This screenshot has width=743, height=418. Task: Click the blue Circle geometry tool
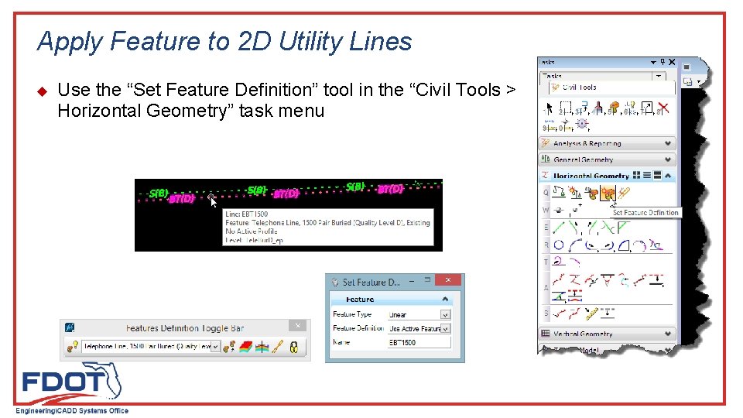coord(559,245)
